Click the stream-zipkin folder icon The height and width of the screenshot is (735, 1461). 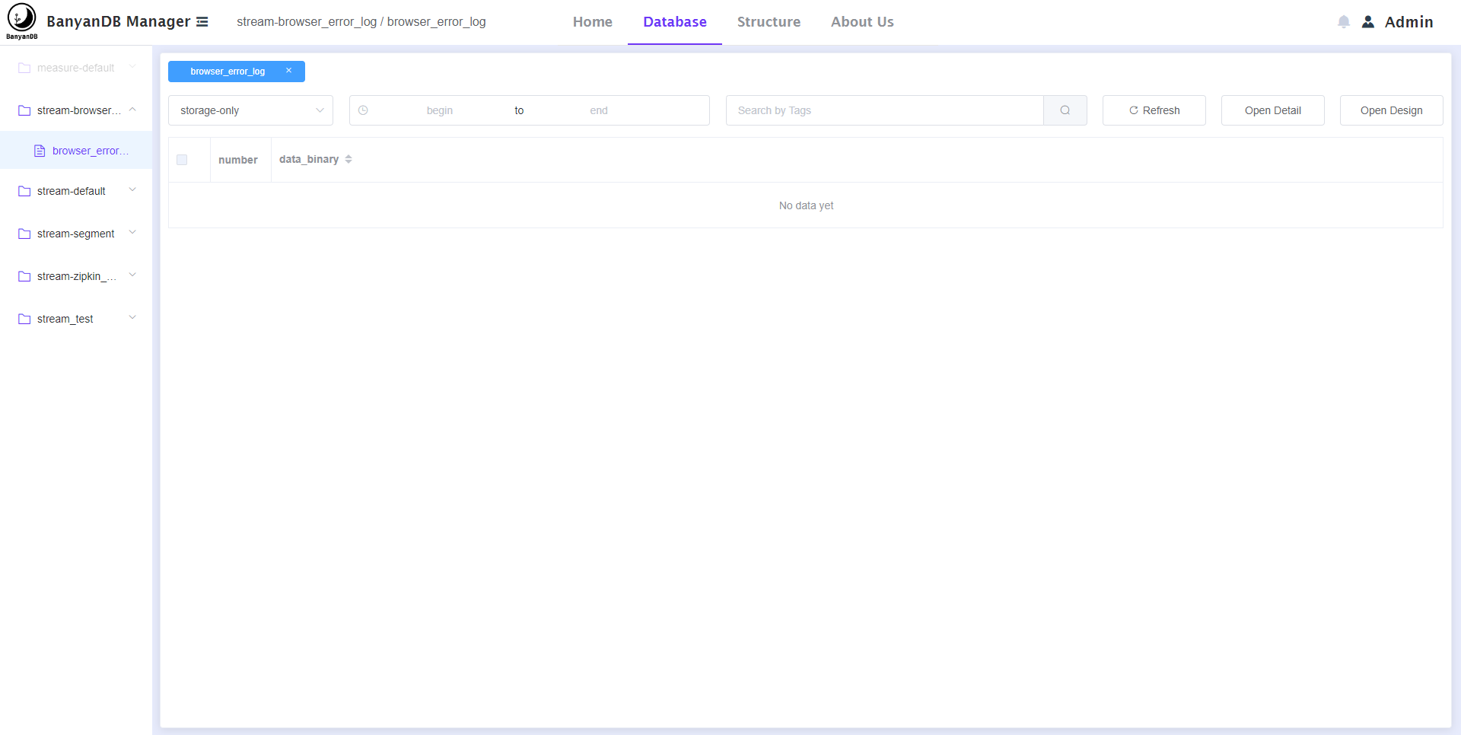[x=24, y=276]
